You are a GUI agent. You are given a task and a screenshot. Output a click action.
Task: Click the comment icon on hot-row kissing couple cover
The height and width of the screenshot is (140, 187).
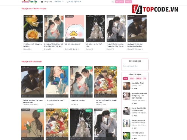click(135, 40)
